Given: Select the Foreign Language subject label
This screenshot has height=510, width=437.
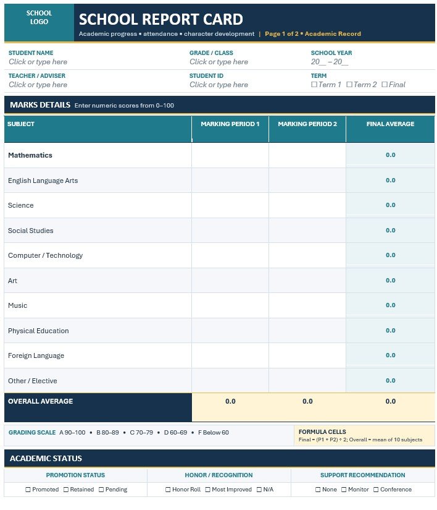Looking at the screenshot, I should (36, 355).
